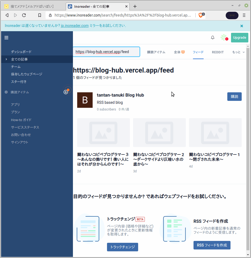Click the site lock security icon

[x=50, y=15]
